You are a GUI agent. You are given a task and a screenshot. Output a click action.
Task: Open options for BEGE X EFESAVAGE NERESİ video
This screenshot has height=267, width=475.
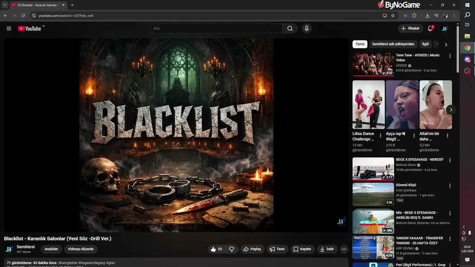[x=450, y=160]
